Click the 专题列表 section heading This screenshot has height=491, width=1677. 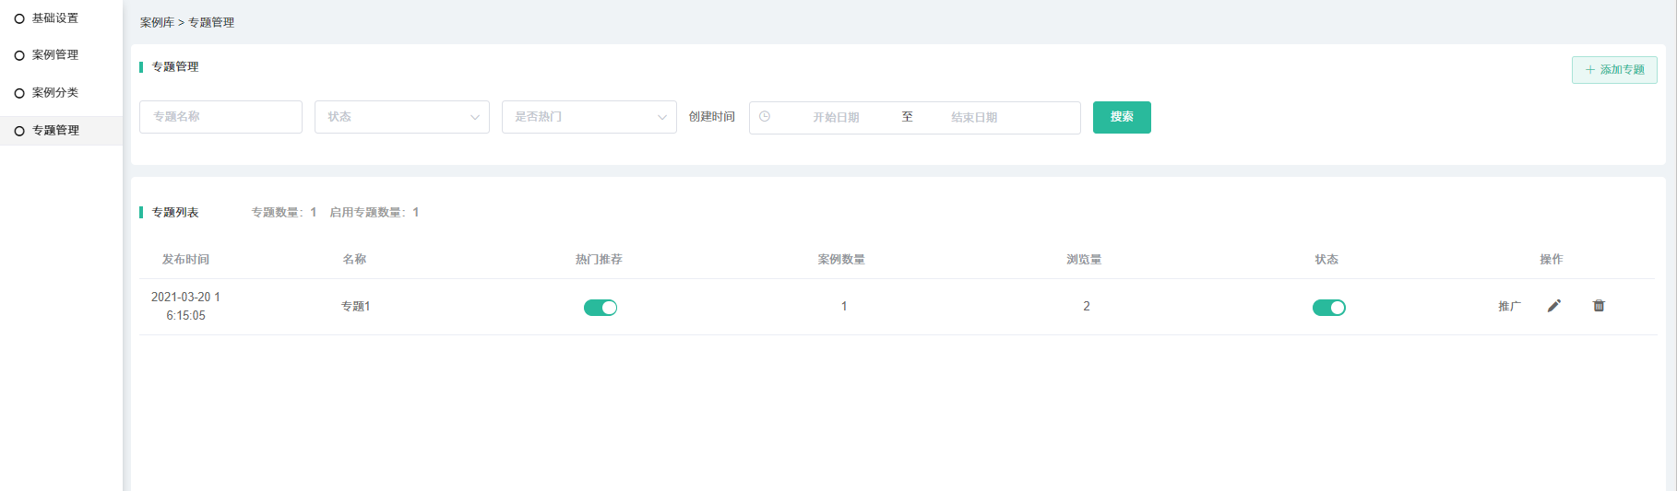coord(175,213)
